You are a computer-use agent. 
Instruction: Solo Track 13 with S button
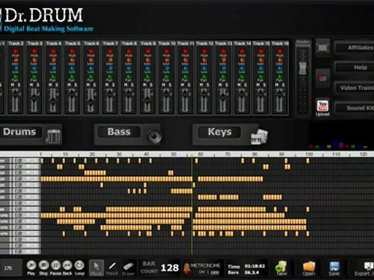click(226, 85)
